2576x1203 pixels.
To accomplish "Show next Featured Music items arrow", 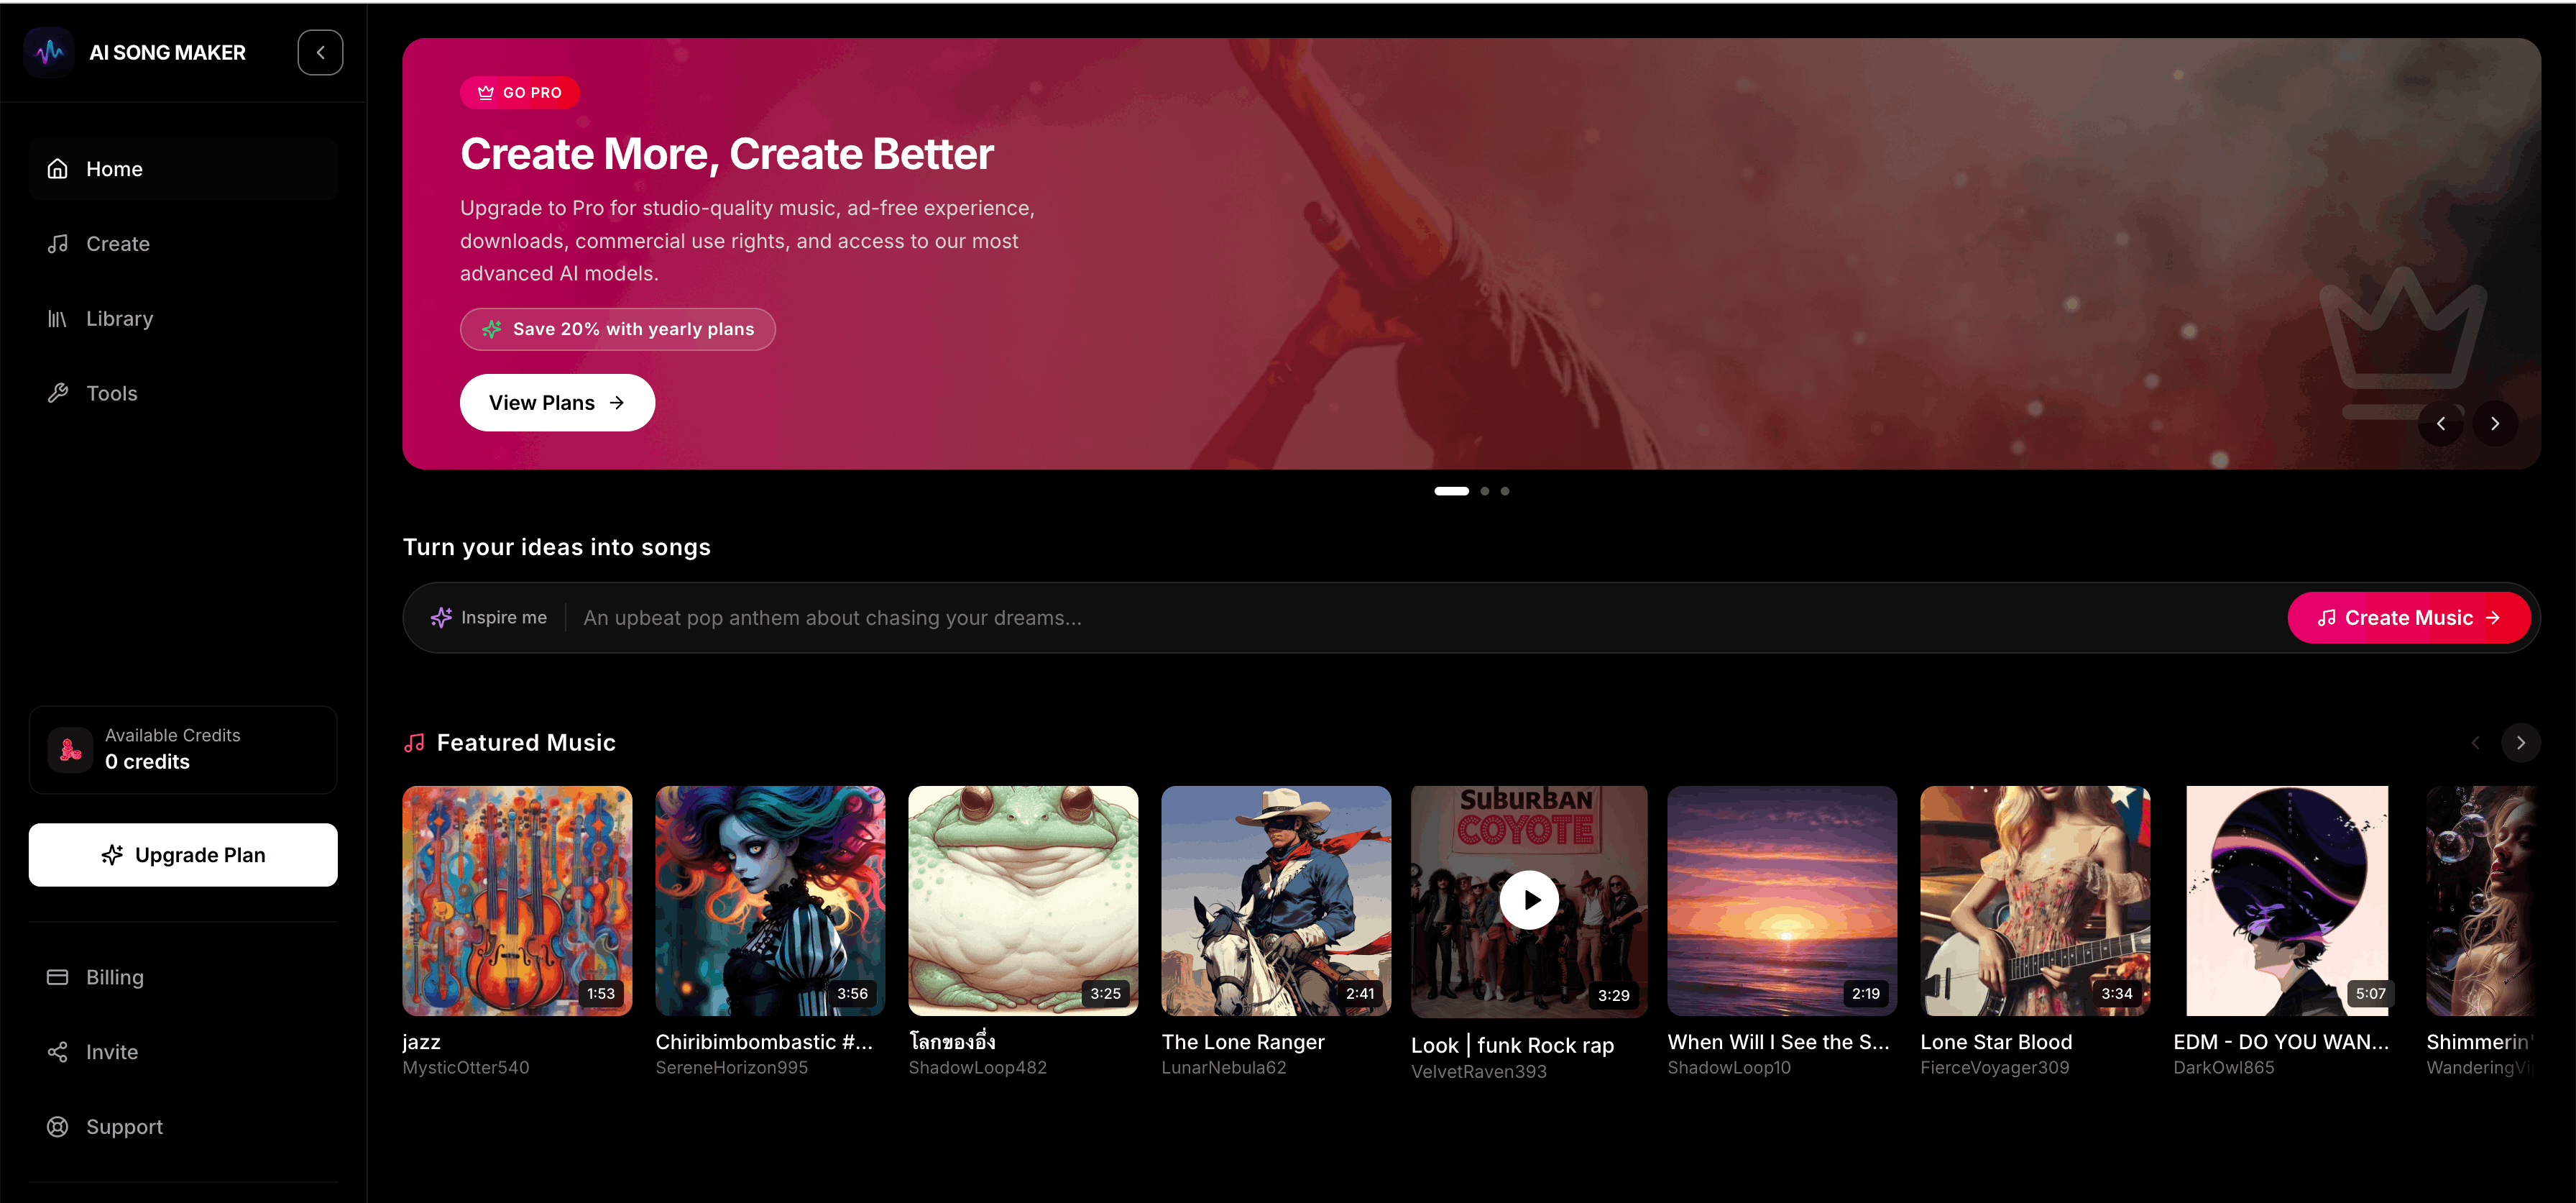I will pos(2520,743).
